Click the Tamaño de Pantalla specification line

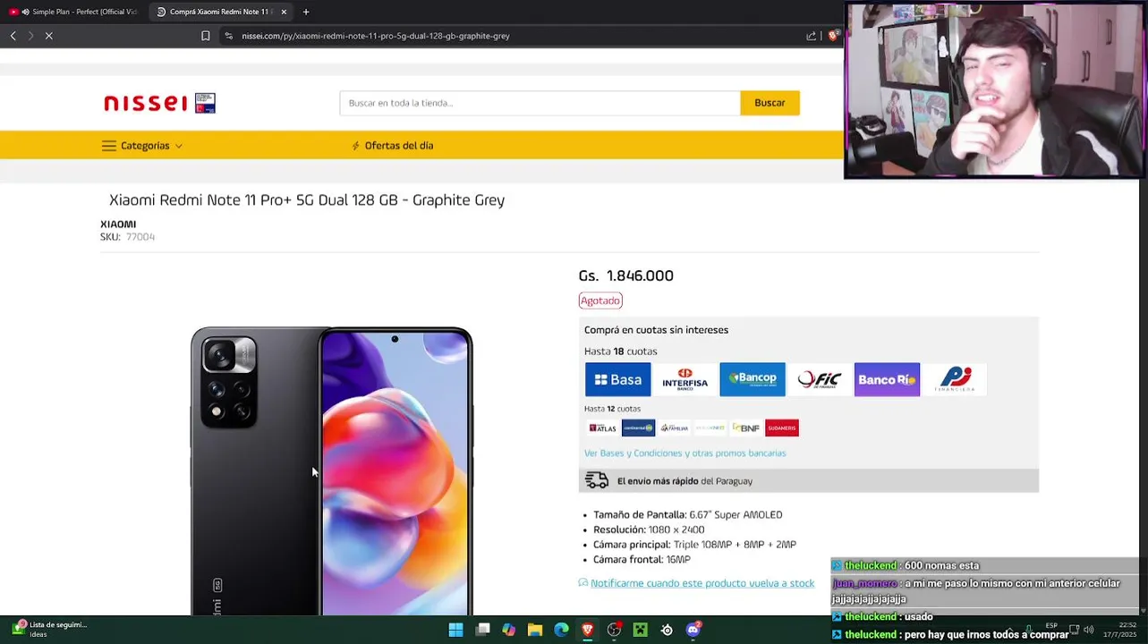click(x=687, y=515)
